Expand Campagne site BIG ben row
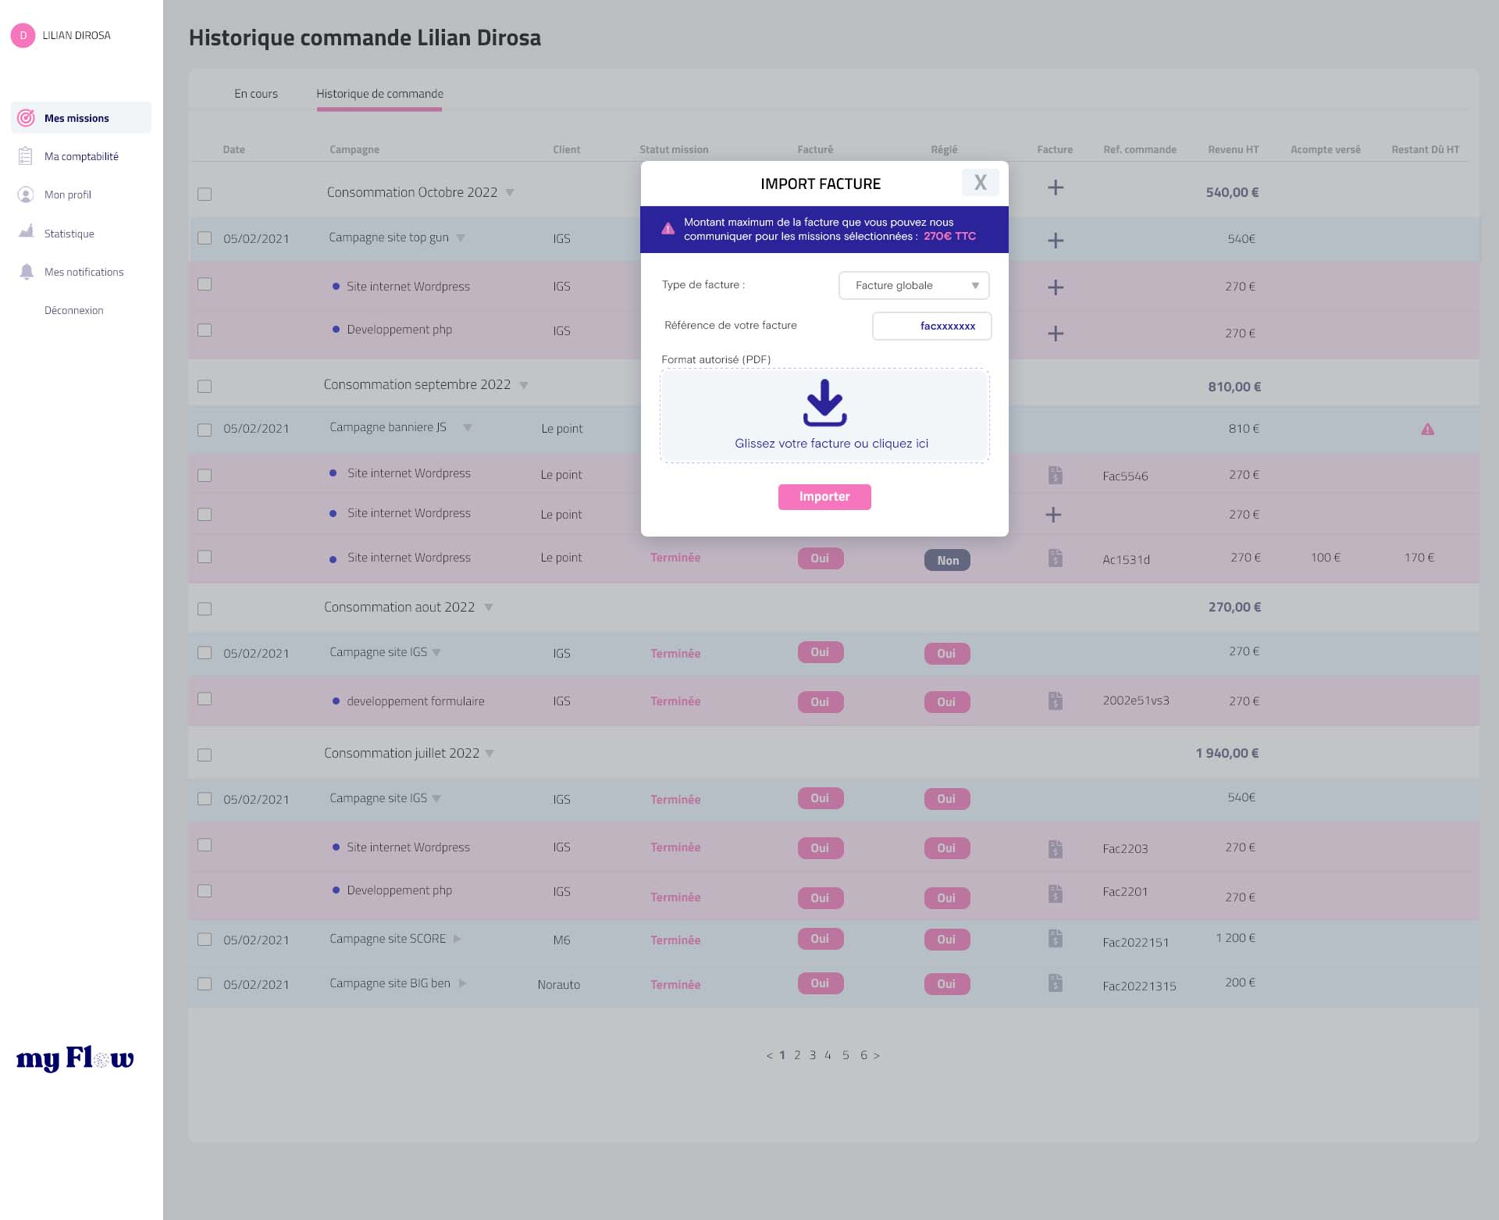This screenshot has height=1220, width=1499. (x=463, y=983)
